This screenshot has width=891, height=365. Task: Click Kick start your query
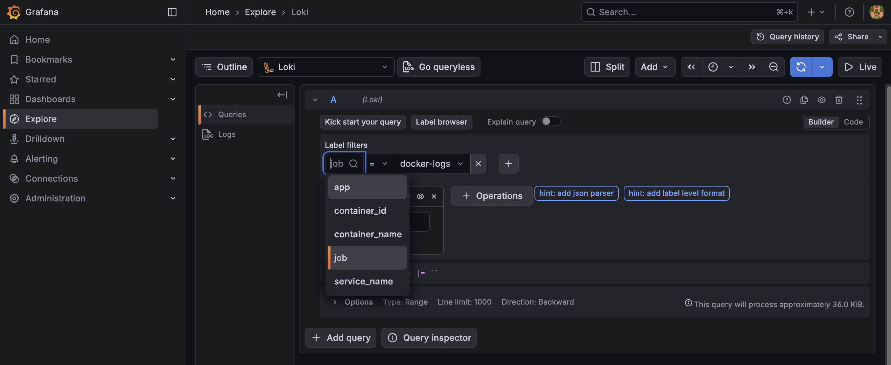[362, 122]
